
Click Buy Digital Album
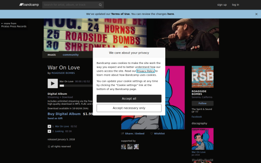pos(64,114)
